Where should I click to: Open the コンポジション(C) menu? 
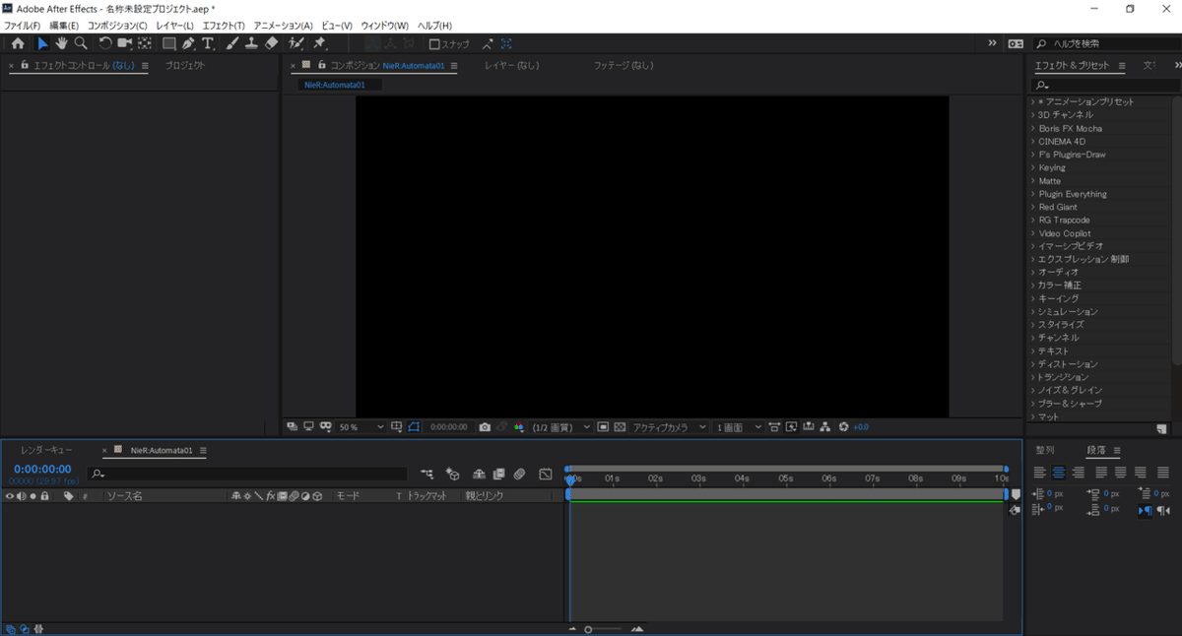coord(117,26)
